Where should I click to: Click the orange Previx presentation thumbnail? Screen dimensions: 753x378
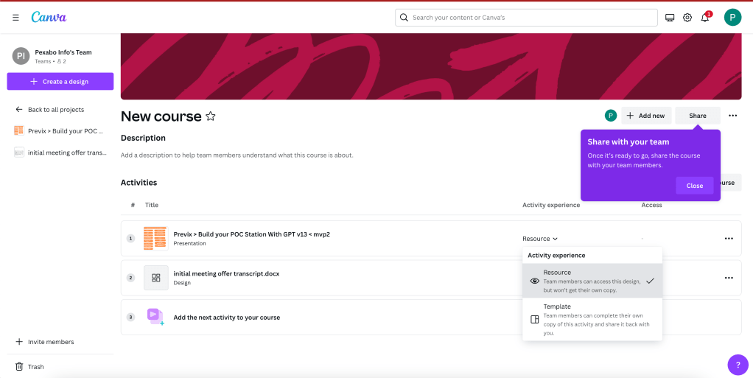click(156, 238)
